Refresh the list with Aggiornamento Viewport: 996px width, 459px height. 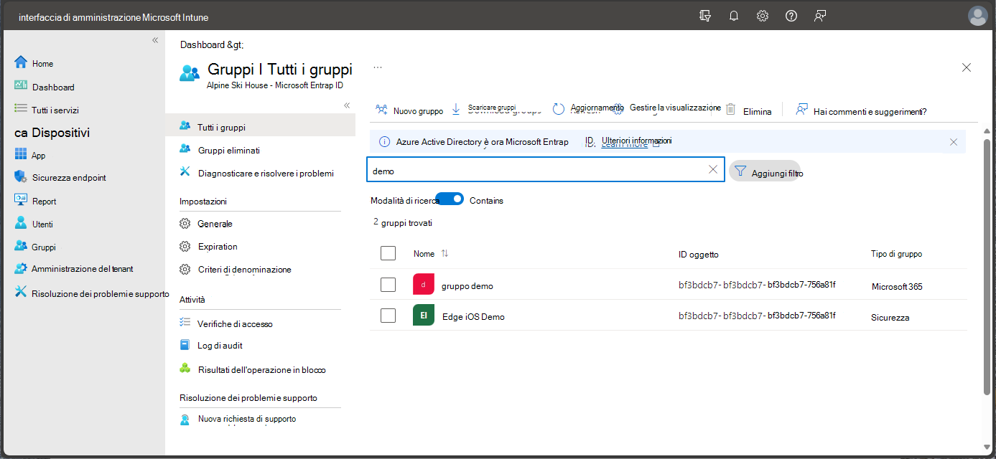588,108
